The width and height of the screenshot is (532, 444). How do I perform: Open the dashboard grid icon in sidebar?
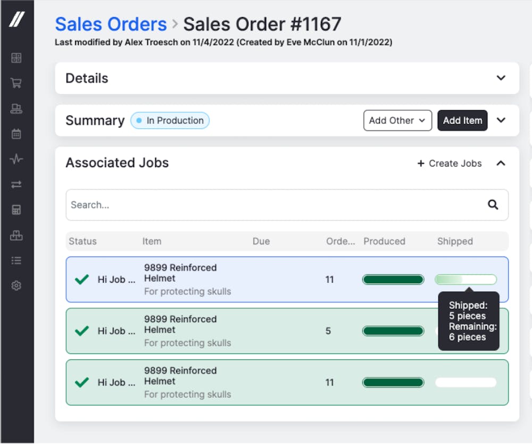tap(16, 58)
